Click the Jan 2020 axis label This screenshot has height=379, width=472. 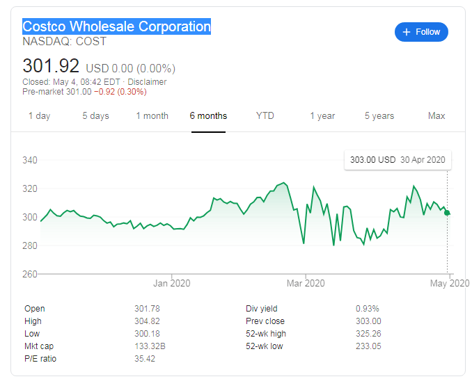point(171,283)
